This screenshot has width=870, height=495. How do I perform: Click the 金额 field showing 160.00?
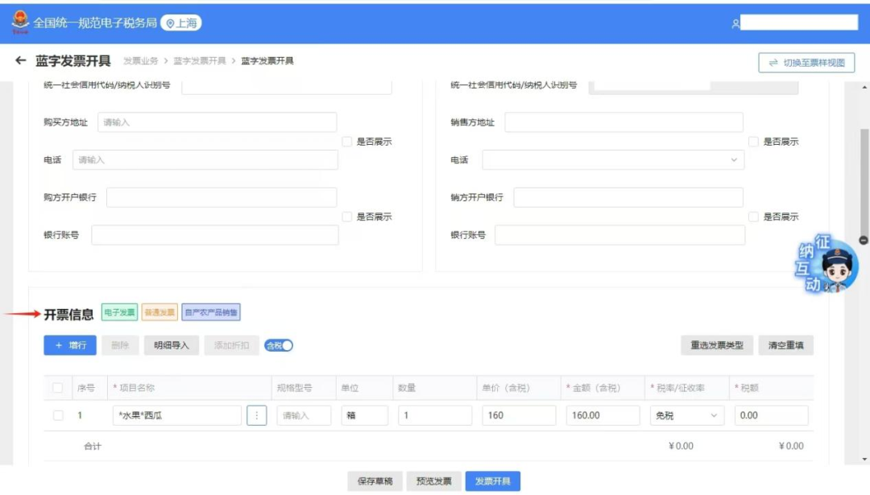(x=603, y=415)
